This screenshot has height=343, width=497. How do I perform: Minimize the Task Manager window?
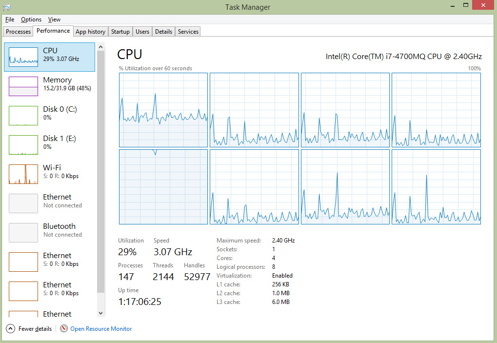pos(453,5)
